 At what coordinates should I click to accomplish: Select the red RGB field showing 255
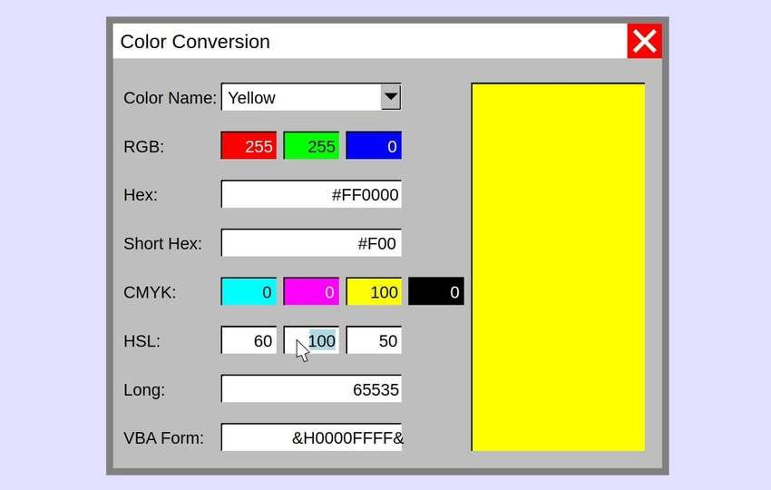click(x=249, y=145)
